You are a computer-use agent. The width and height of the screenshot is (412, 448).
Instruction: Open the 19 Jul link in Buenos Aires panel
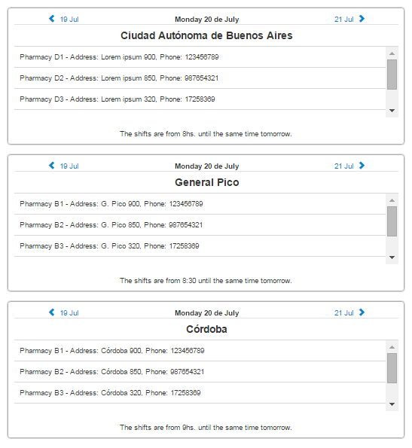tap(69, 20)
